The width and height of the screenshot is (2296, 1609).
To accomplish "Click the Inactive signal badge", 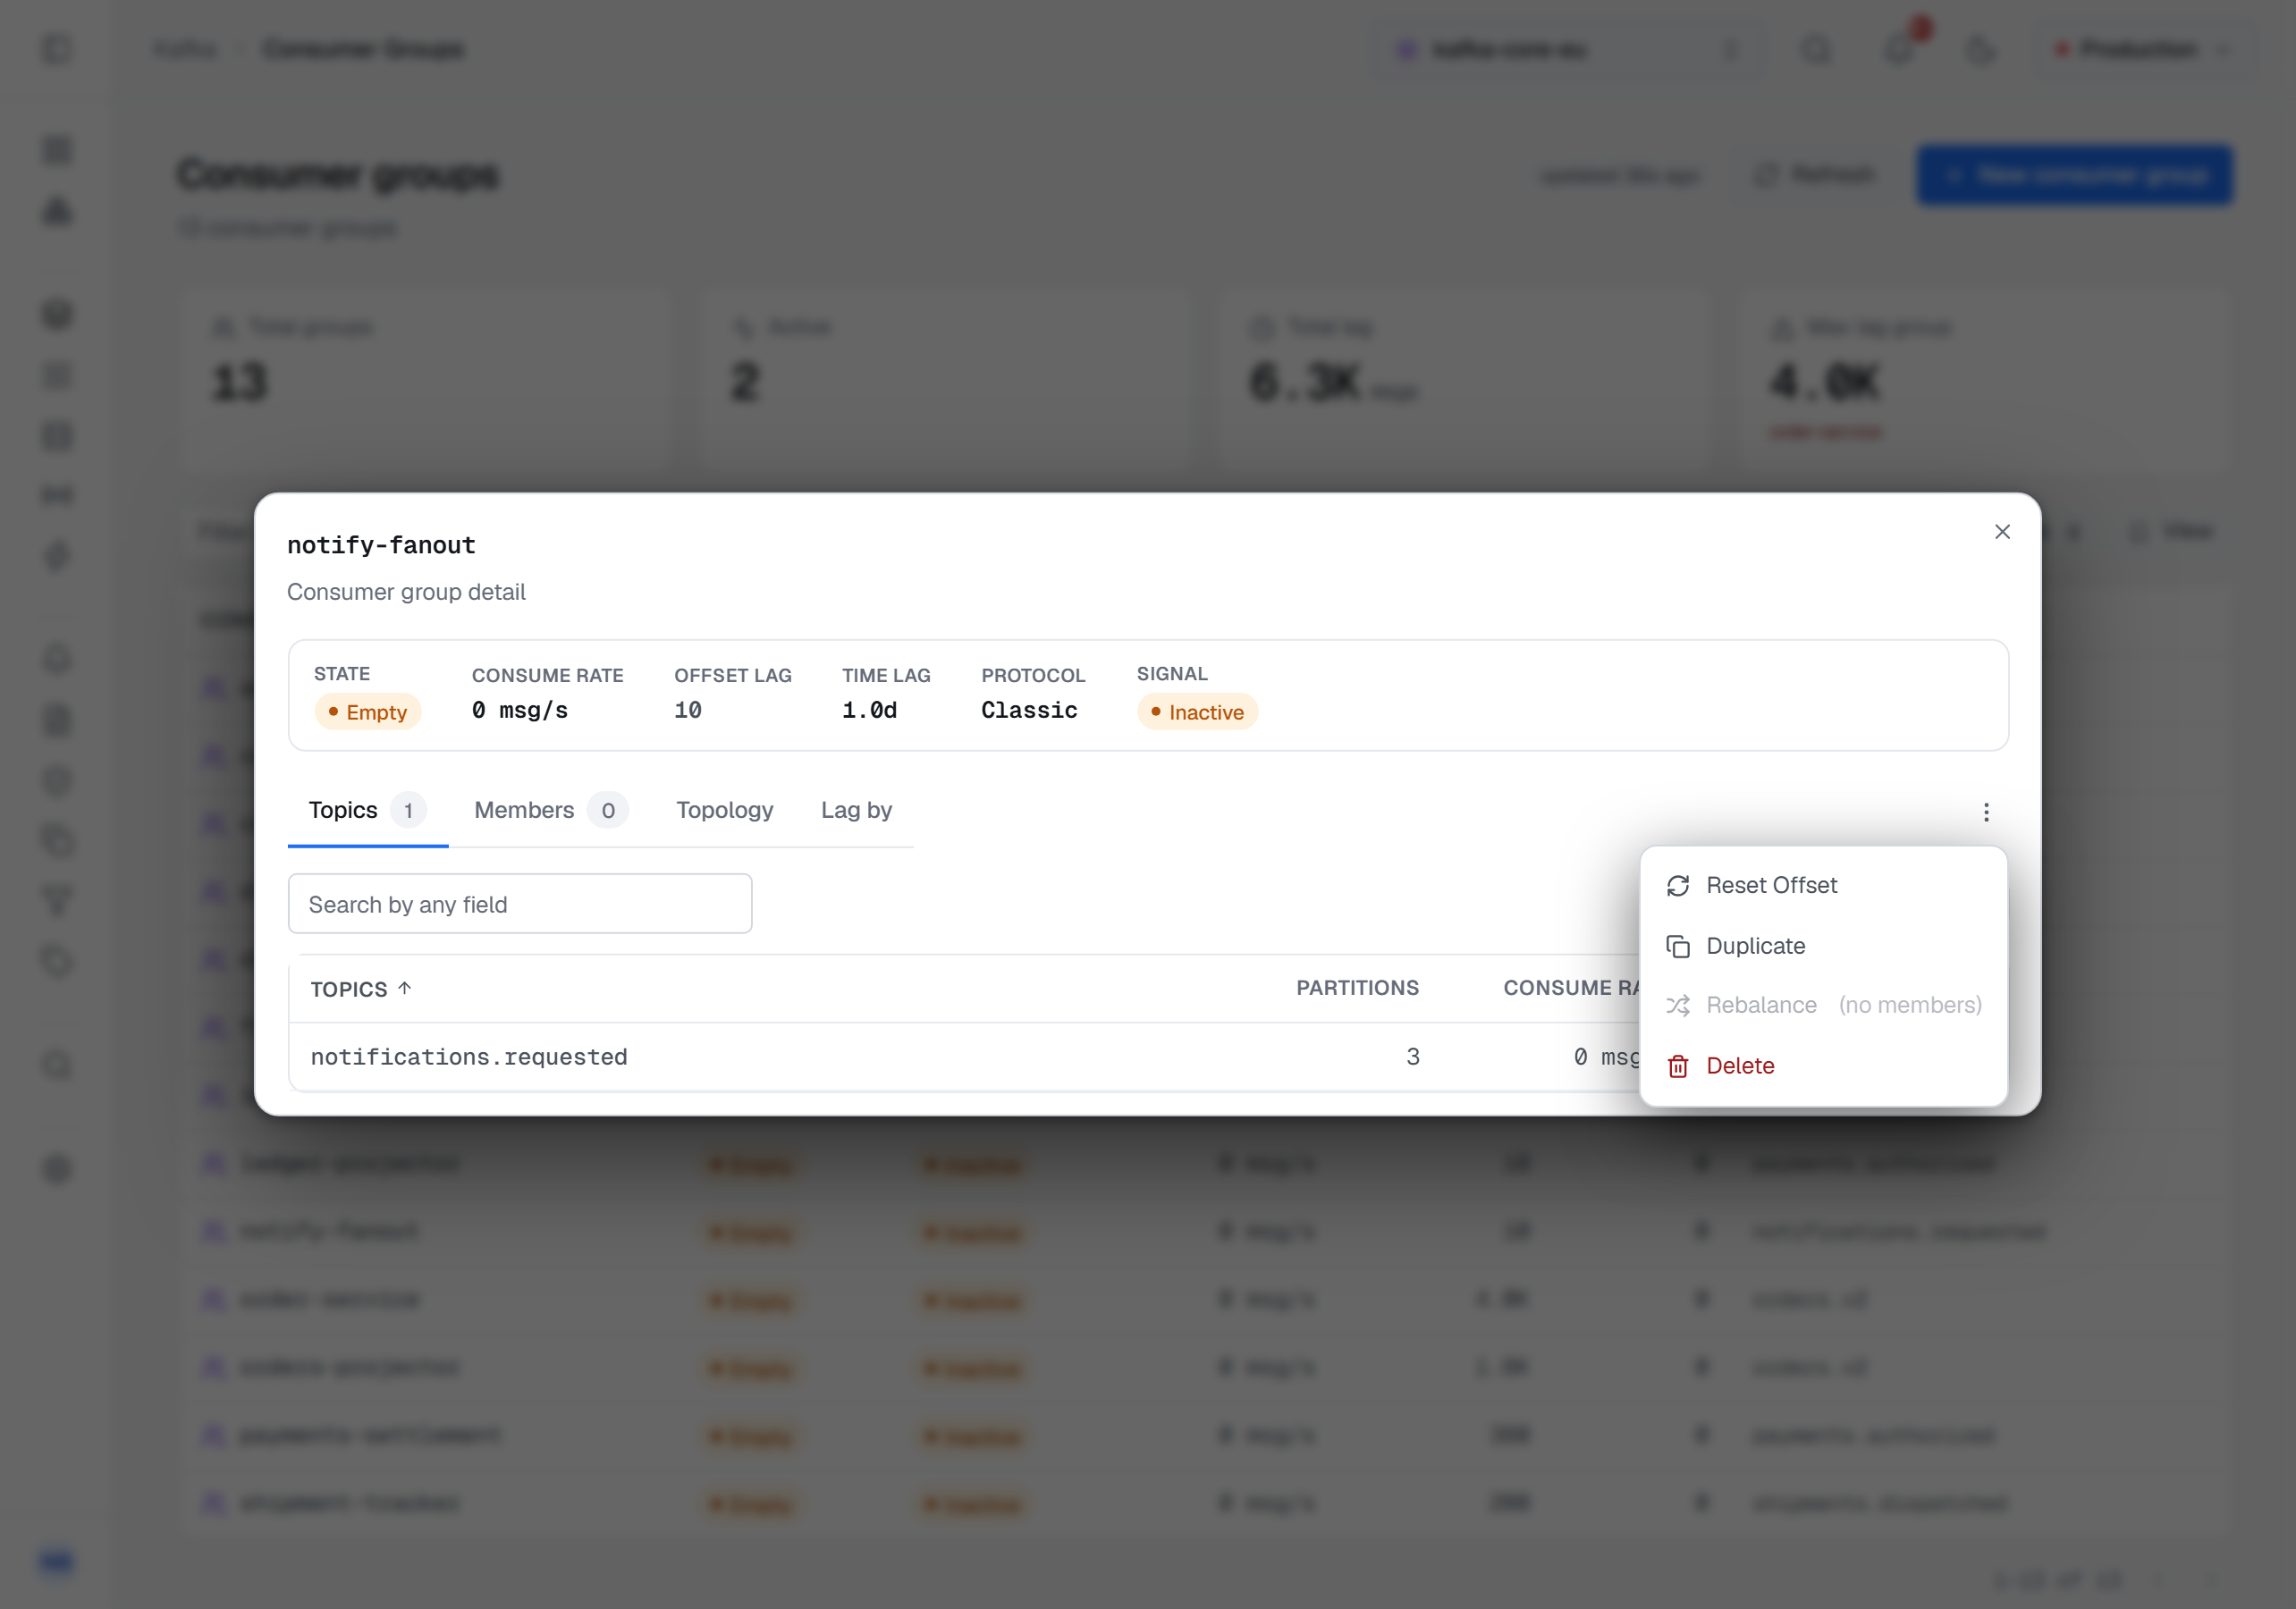I will point(1197,712).
